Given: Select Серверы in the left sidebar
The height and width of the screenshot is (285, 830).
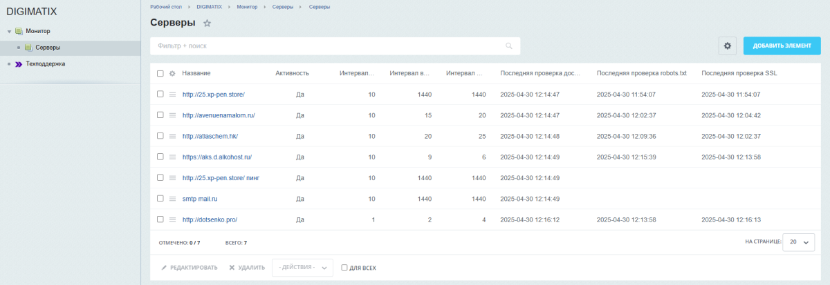Looking at the screenshot, I should pyautogui.click(x=48, y=48).
